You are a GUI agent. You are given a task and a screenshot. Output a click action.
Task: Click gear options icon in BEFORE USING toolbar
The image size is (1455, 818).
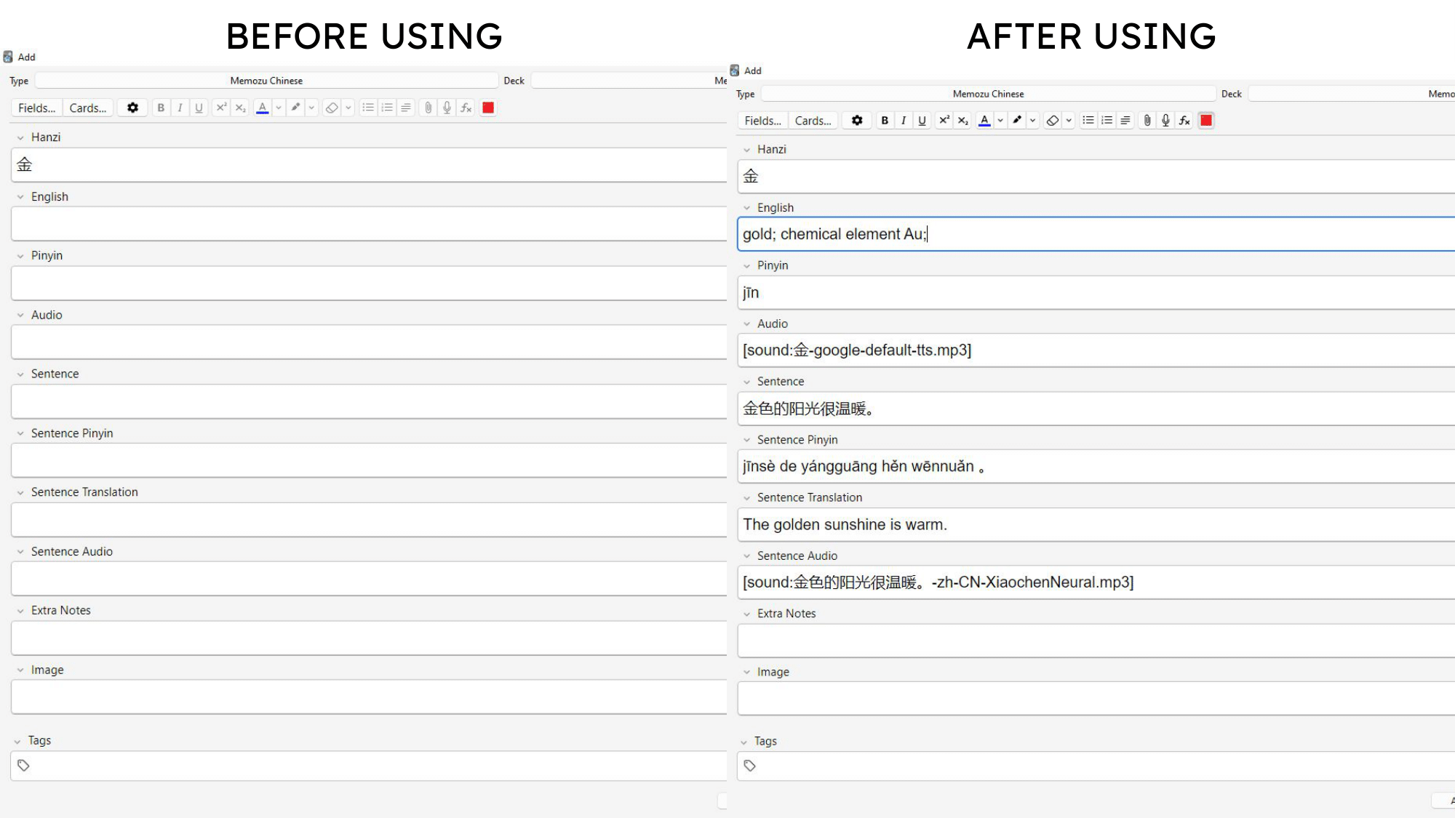click(132, 108)
